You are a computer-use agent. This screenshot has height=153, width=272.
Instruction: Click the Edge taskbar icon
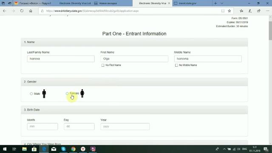pos(44,149)
